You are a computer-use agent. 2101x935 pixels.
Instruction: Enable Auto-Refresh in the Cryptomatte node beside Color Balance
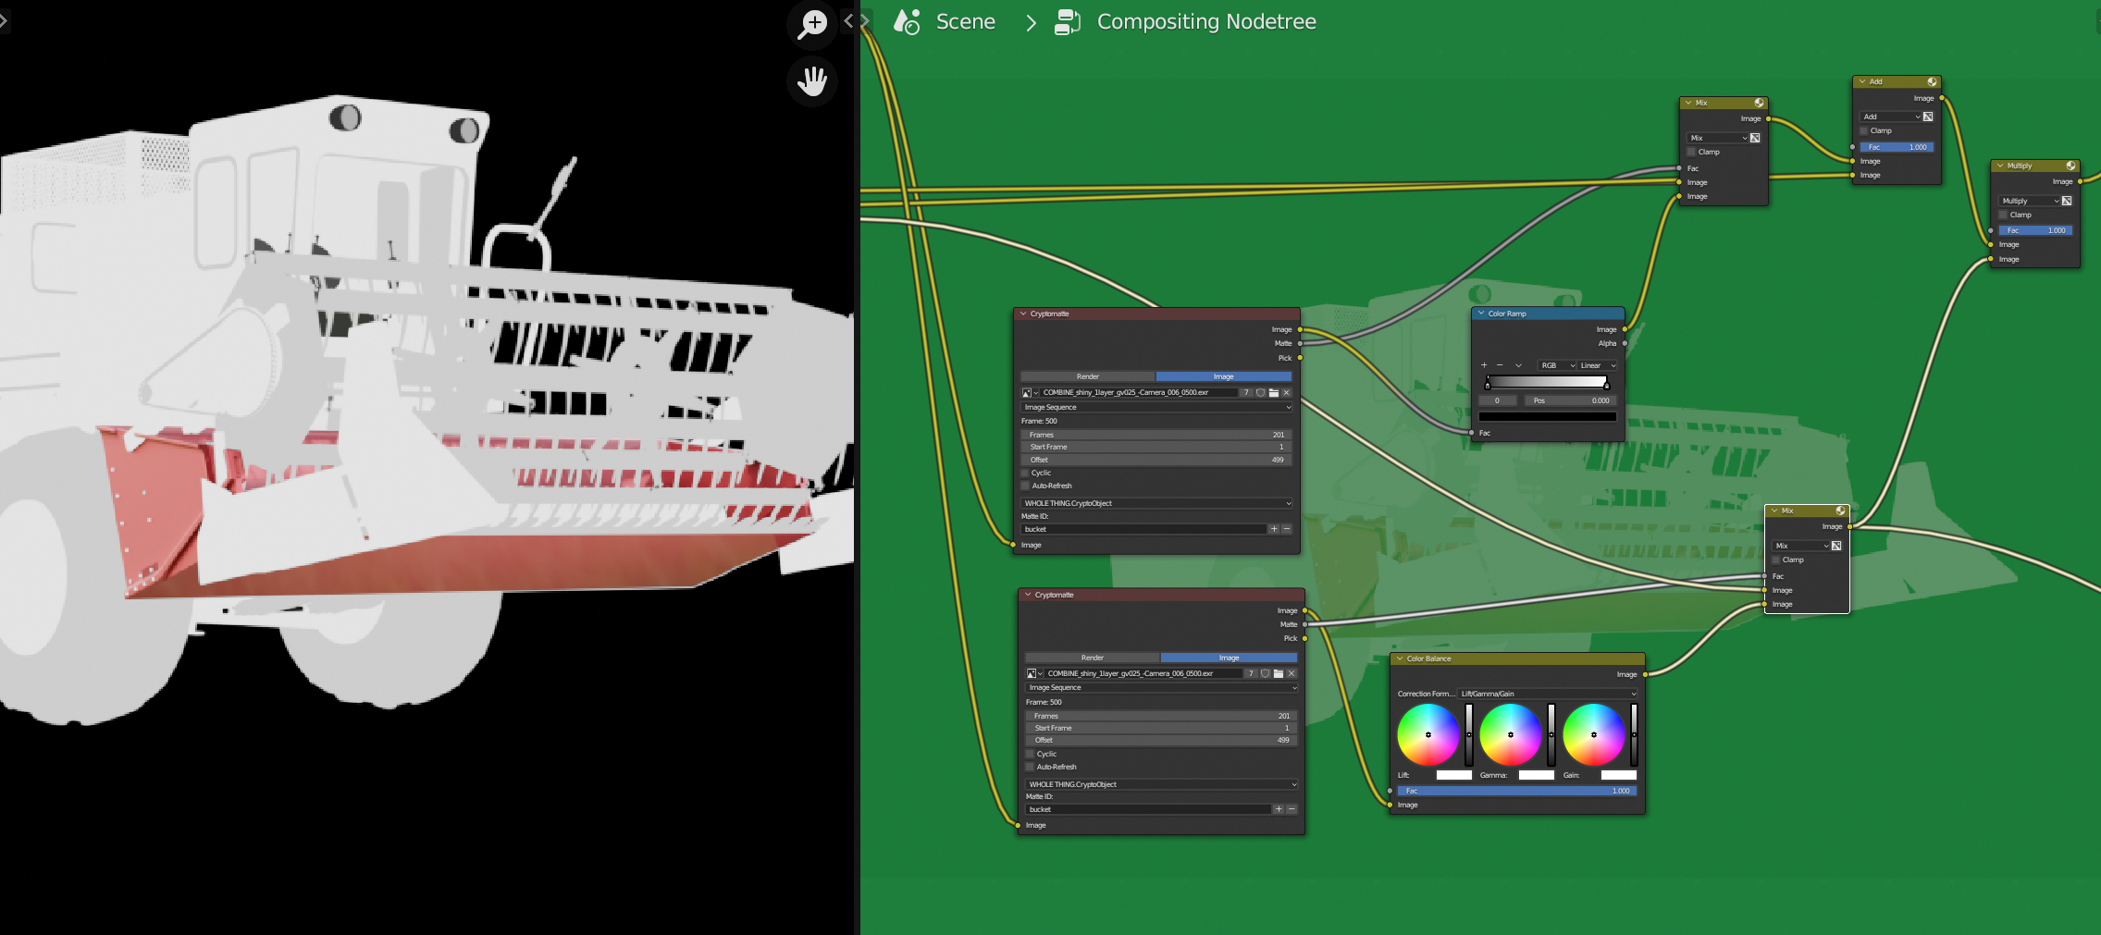tap(1030, 767)
